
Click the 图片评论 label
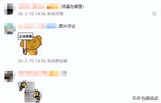67,26
